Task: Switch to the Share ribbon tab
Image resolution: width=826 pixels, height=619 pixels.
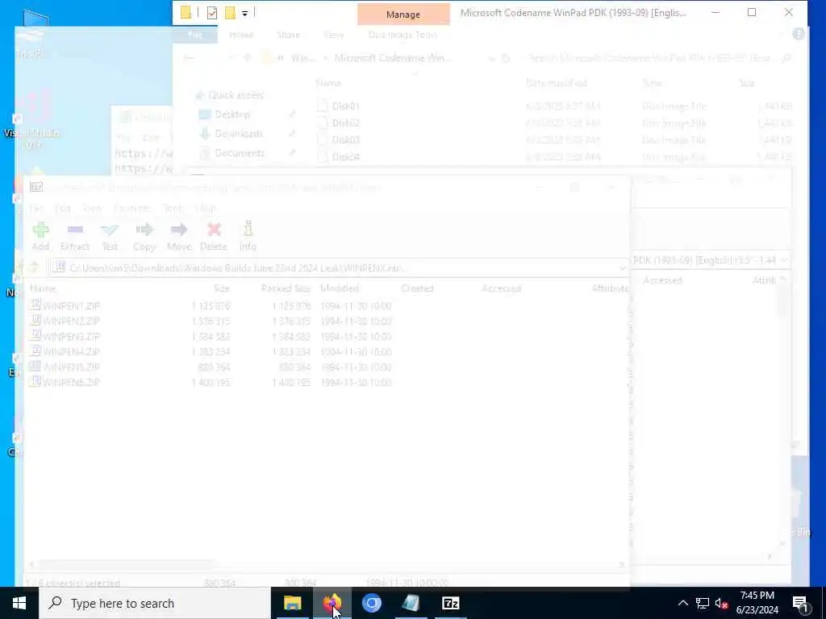Action: point(288,35)
